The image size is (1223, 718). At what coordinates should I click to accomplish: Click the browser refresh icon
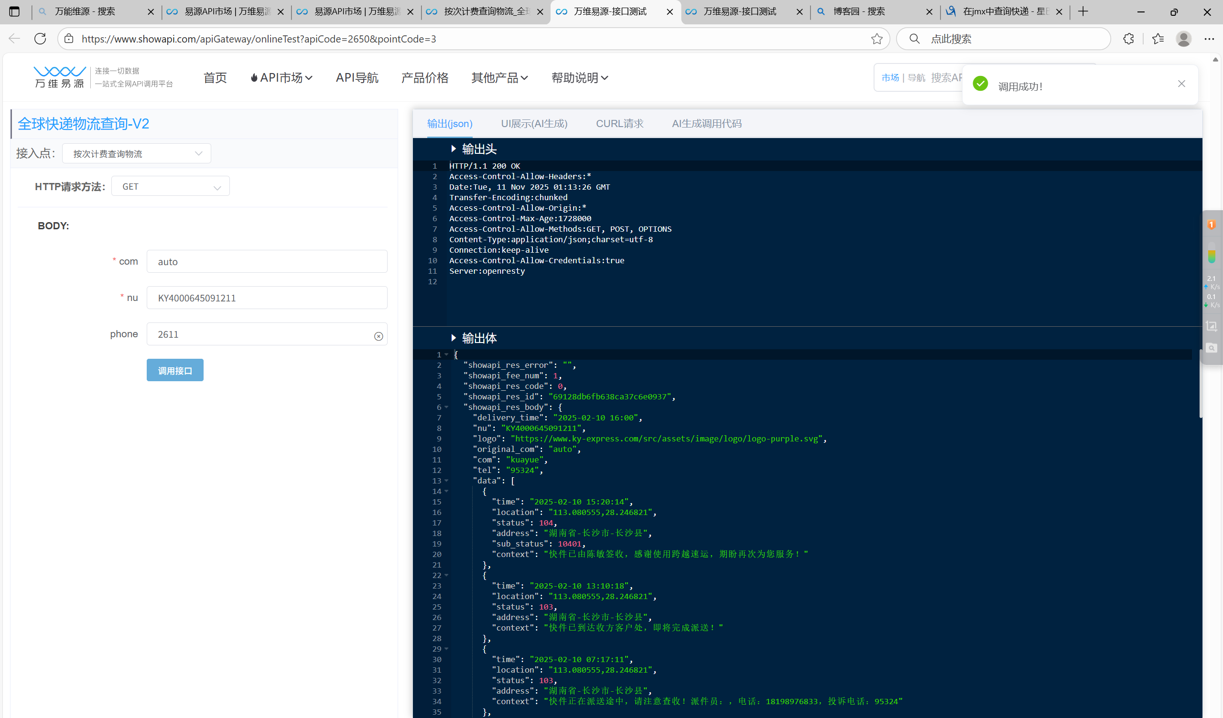(40, 39)
